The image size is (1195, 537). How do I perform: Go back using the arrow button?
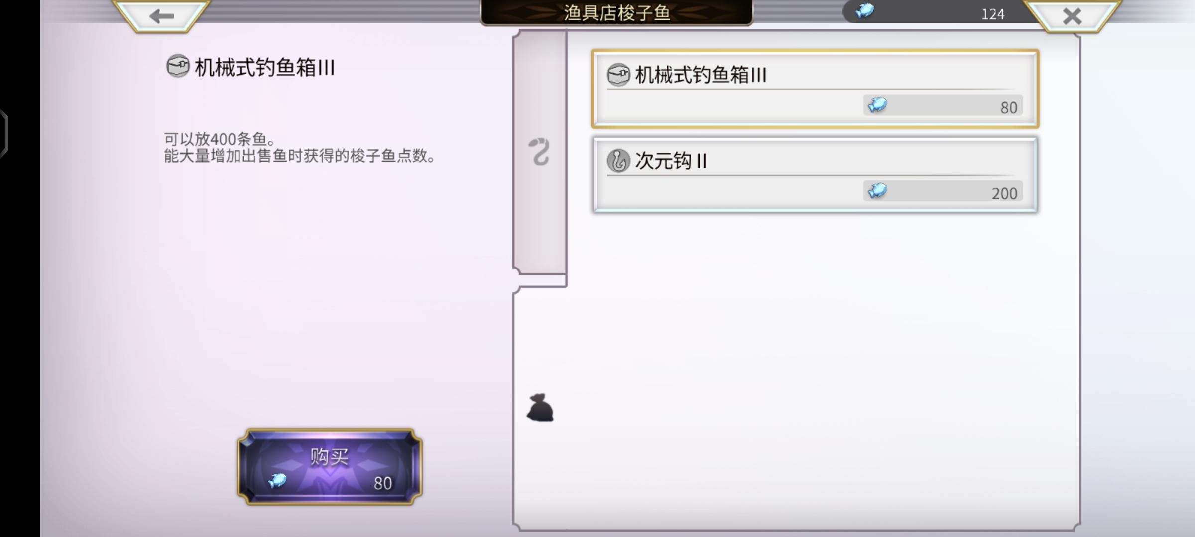161,16
